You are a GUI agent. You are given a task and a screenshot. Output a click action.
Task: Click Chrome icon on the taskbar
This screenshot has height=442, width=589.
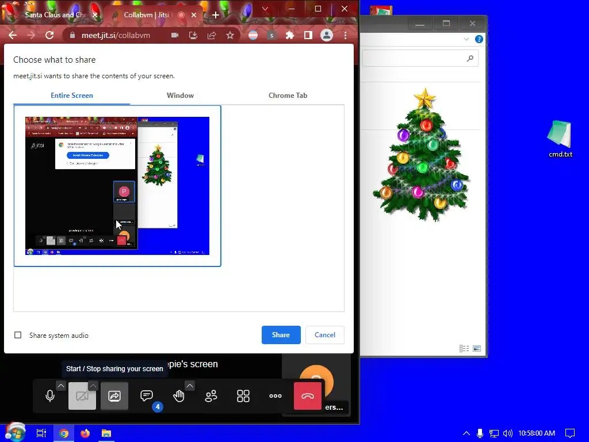tap(64, 433)
